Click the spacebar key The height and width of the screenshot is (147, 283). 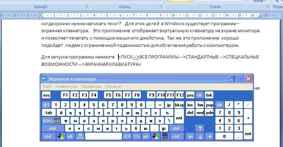coord(103,136)
